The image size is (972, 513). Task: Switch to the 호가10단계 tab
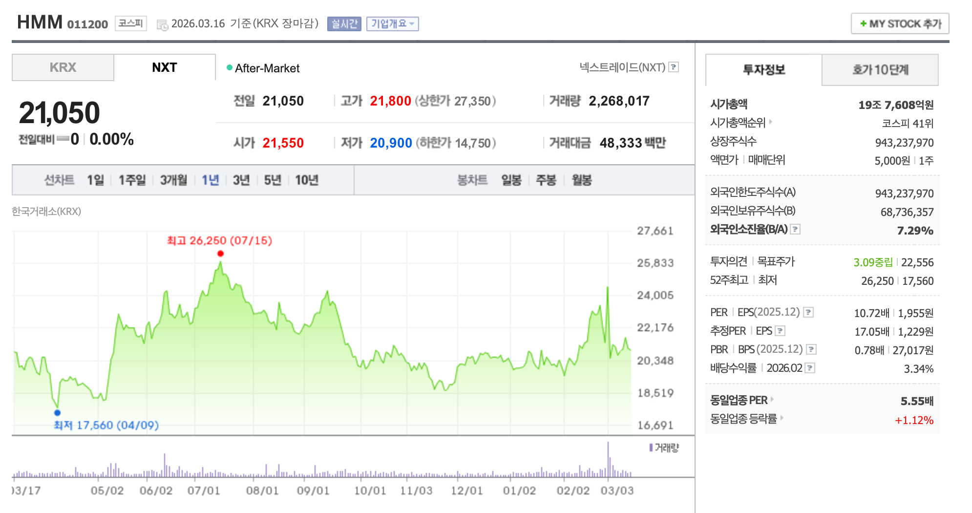pos(880,70)
